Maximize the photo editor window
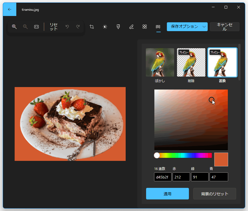 (x=226, y=7)
